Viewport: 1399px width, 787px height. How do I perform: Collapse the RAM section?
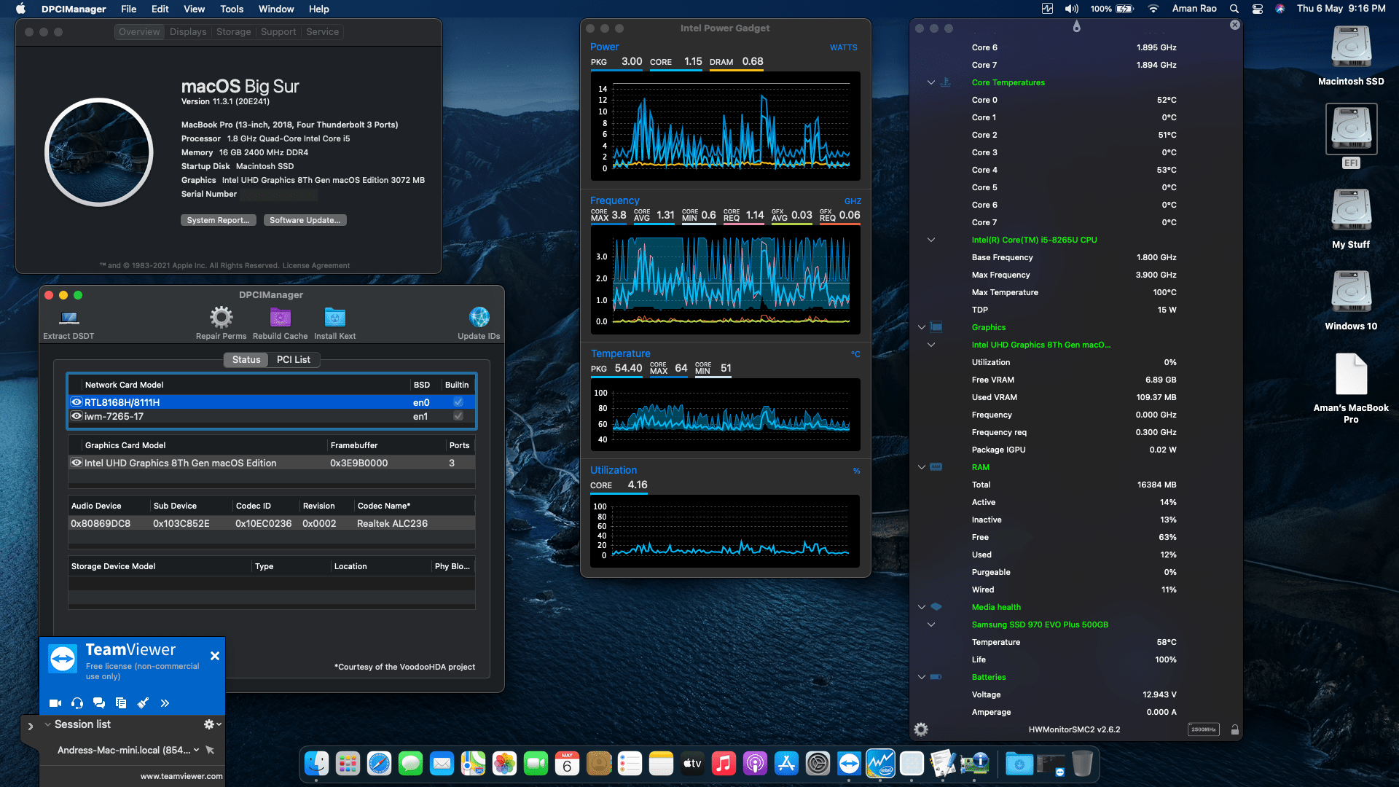922,467
